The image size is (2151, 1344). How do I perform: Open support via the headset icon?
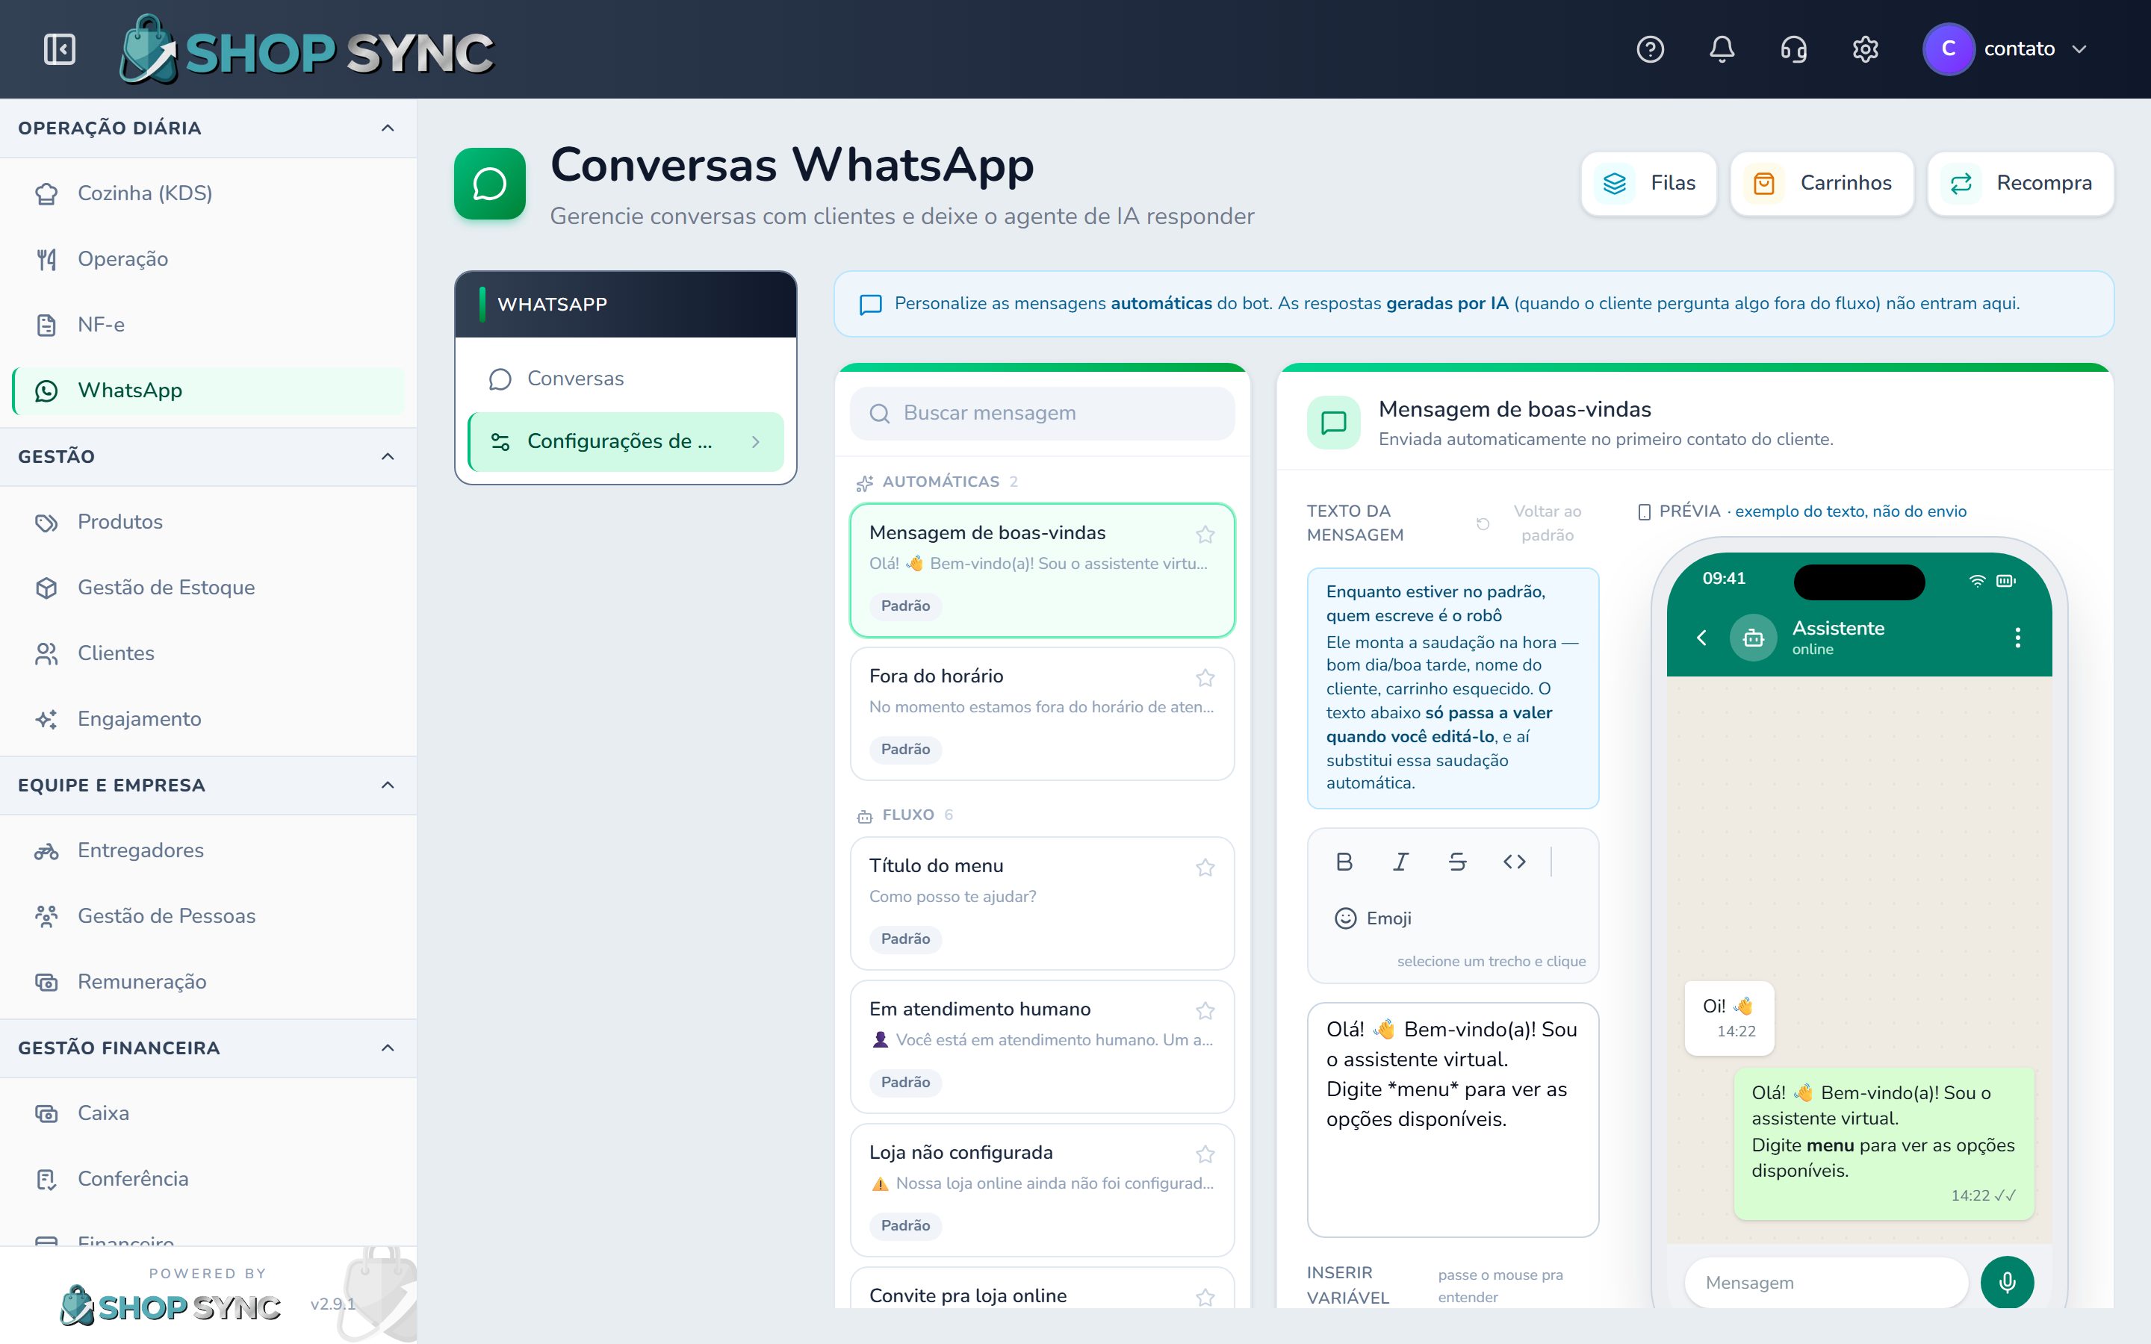tap(1794, 49)
